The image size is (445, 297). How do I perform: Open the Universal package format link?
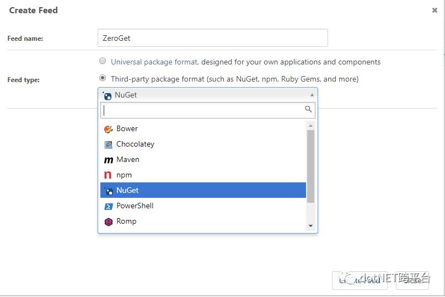[x=154, y=62]
